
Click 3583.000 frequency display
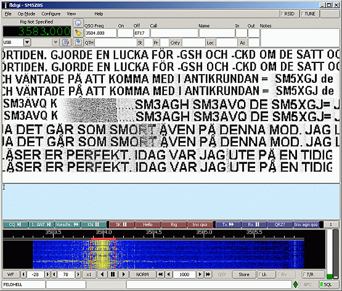(x=37, y=32)
